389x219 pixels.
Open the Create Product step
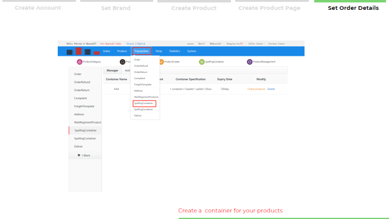[x=194, y=8]
